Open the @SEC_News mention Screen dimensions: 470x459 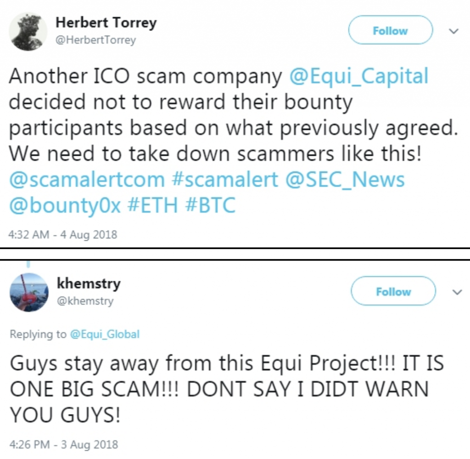coord(345,180)
